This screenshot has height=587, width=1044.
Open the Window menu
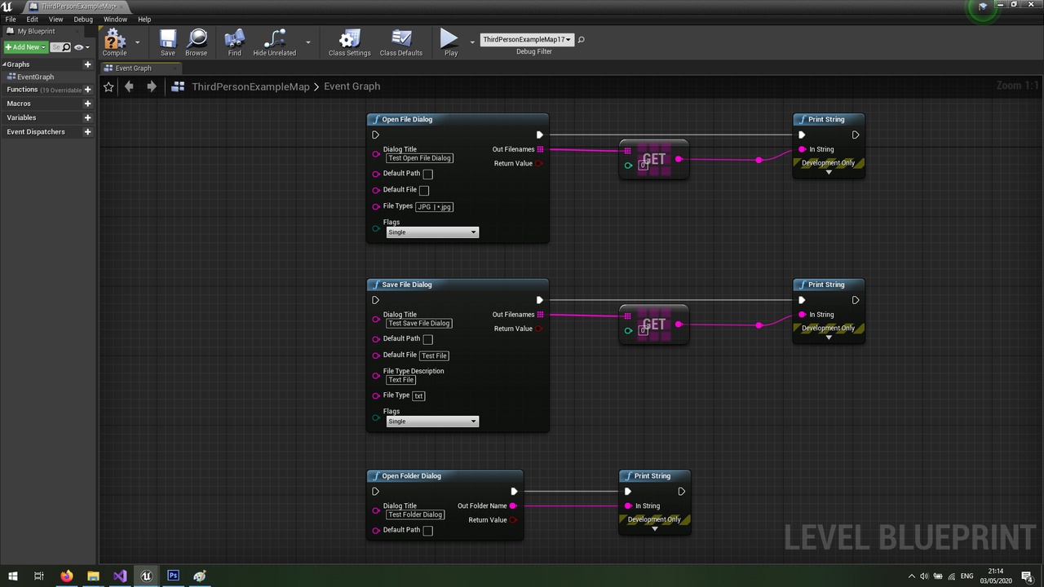tap(115, 19)
